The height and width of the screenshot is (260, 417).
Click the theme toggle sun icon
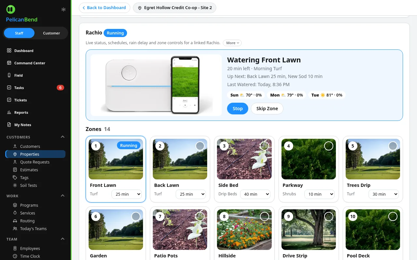[64, 9]
